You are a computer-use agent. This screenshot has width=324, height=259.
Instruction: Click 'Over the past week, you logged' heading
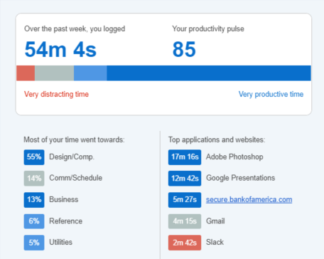click(x=75, y=29)
